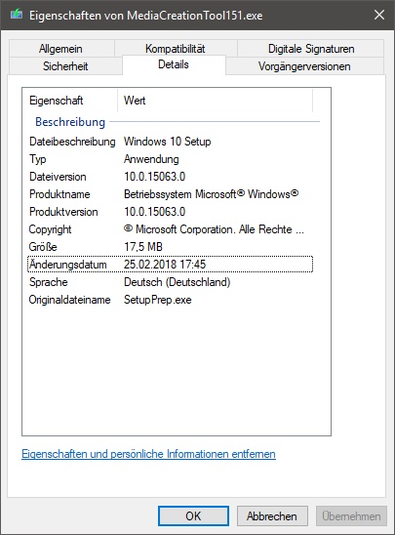Click the Abbrechen button
The height and width of the screenshot is (535, 395).
[272, 515]
